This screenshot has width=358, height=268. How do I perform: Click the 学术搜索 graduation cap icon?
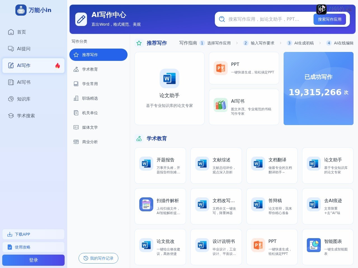(x=11, y=116)
